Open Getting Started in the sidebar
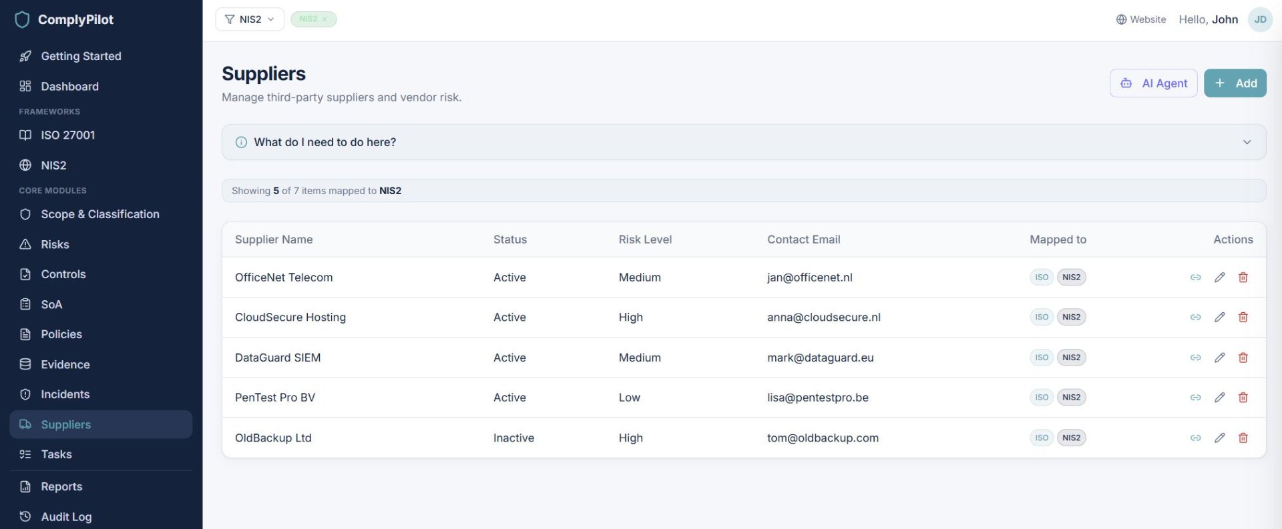1282x529 pixels. (x=101, y=56)
